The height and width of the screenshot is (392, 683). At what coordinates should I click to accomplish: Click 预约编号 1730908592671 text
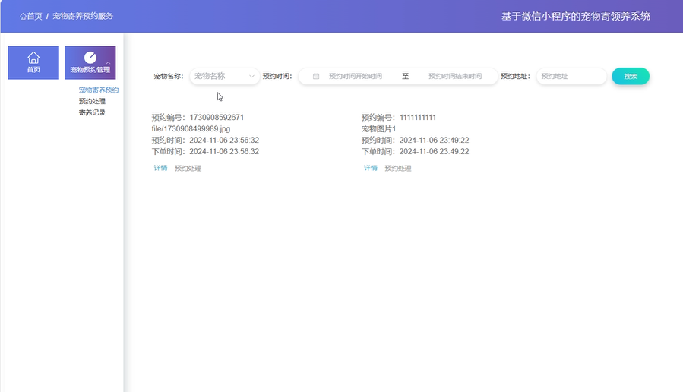point(198,118)
